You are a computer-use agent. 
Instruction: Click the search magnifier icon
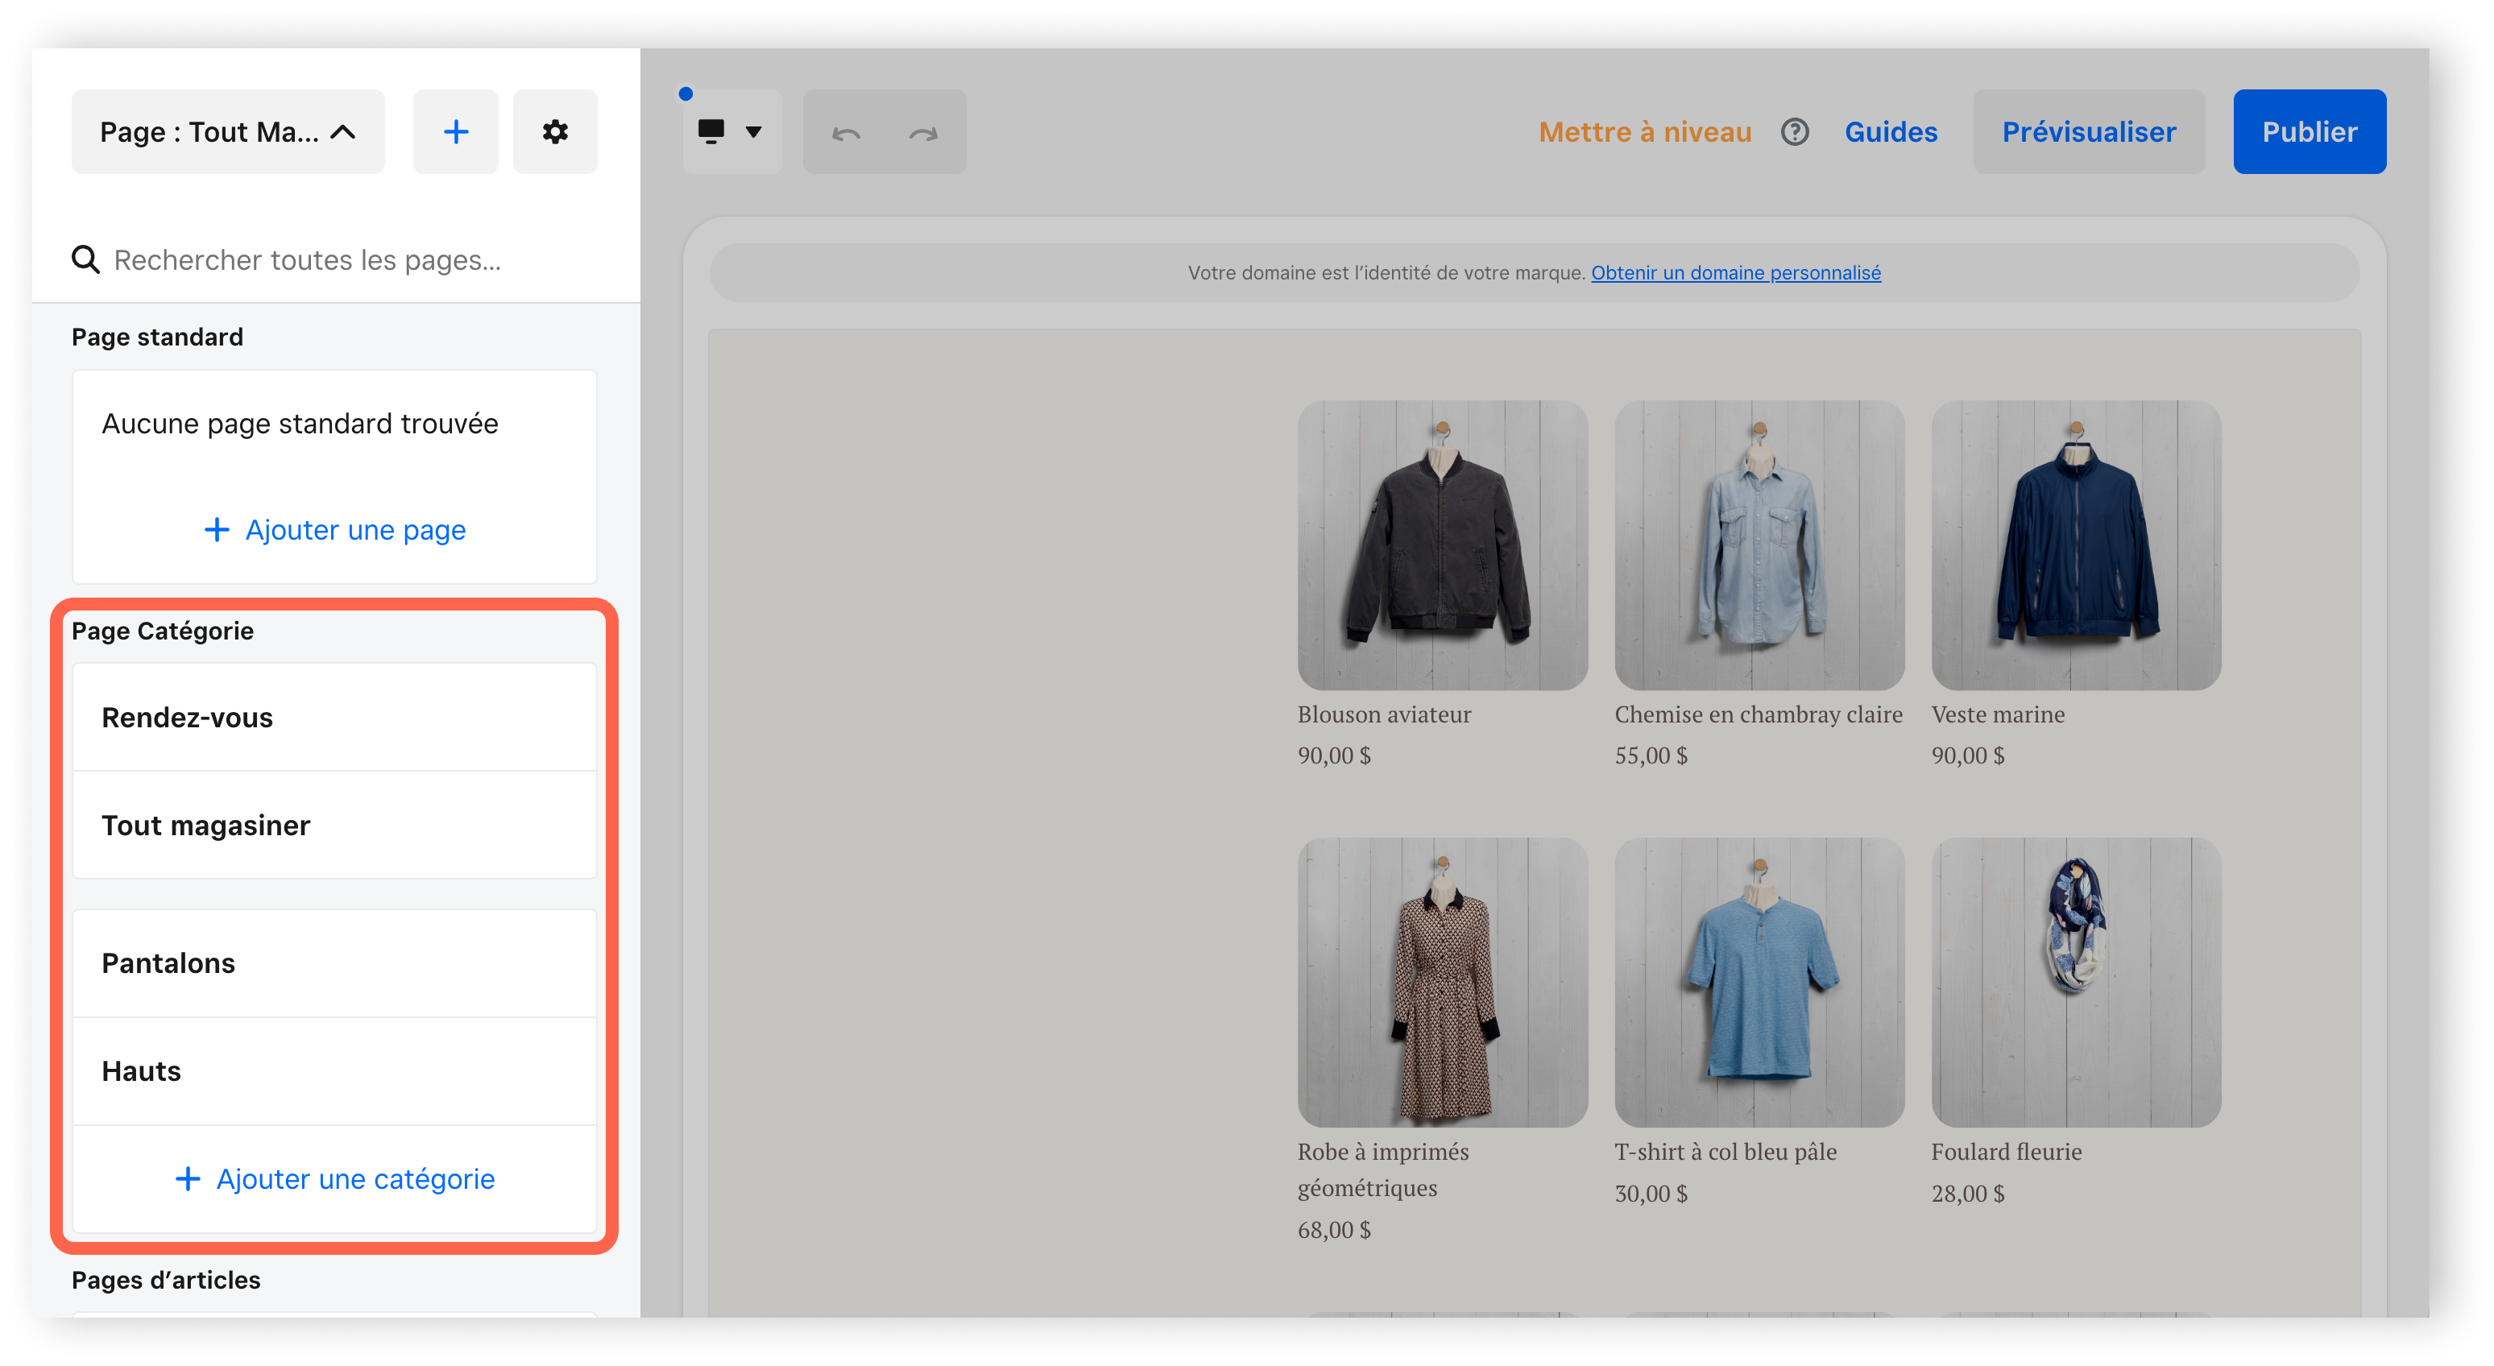[85, 259]
